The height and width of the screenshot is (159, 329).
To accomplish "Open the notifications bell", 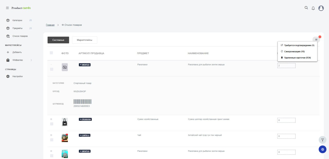I will click(x=313, y=8).
